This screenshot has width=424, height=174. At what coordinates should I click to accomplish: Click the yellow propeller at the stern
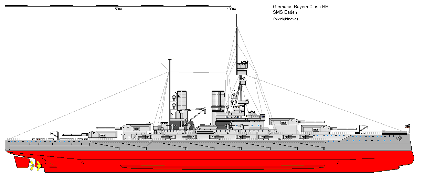pyautogui.click(x=35, y=165)
